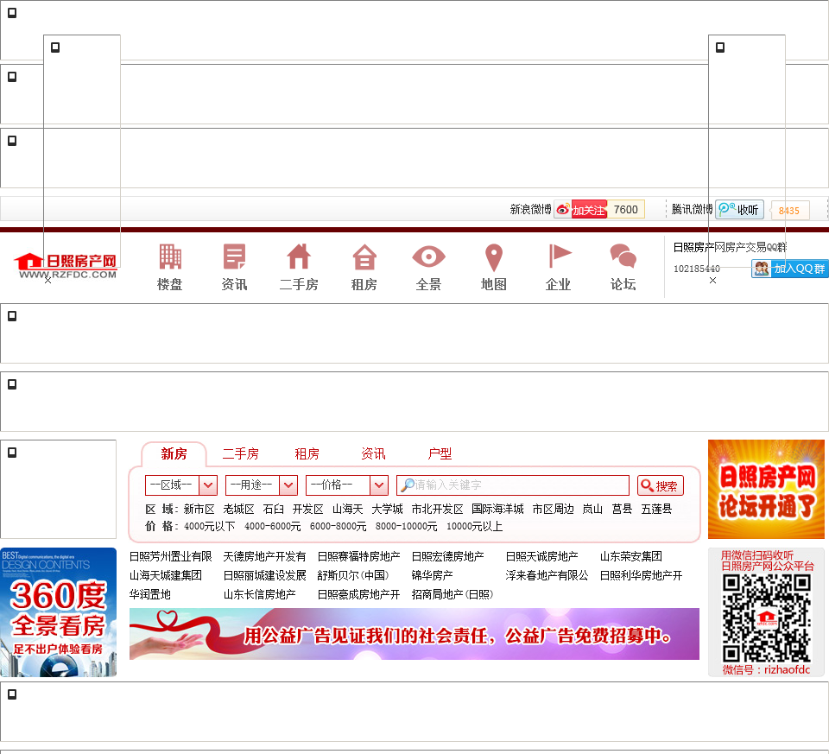Switch to the 户型 search tab
This screenshot has width=829, height=754.
click(x=440, y=453)
